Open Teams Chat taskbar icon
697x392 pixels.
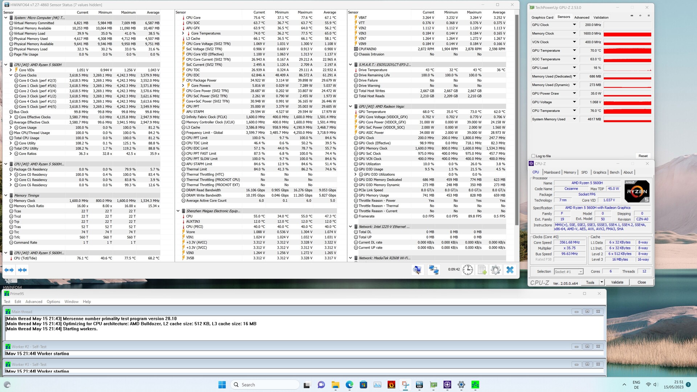321,385
